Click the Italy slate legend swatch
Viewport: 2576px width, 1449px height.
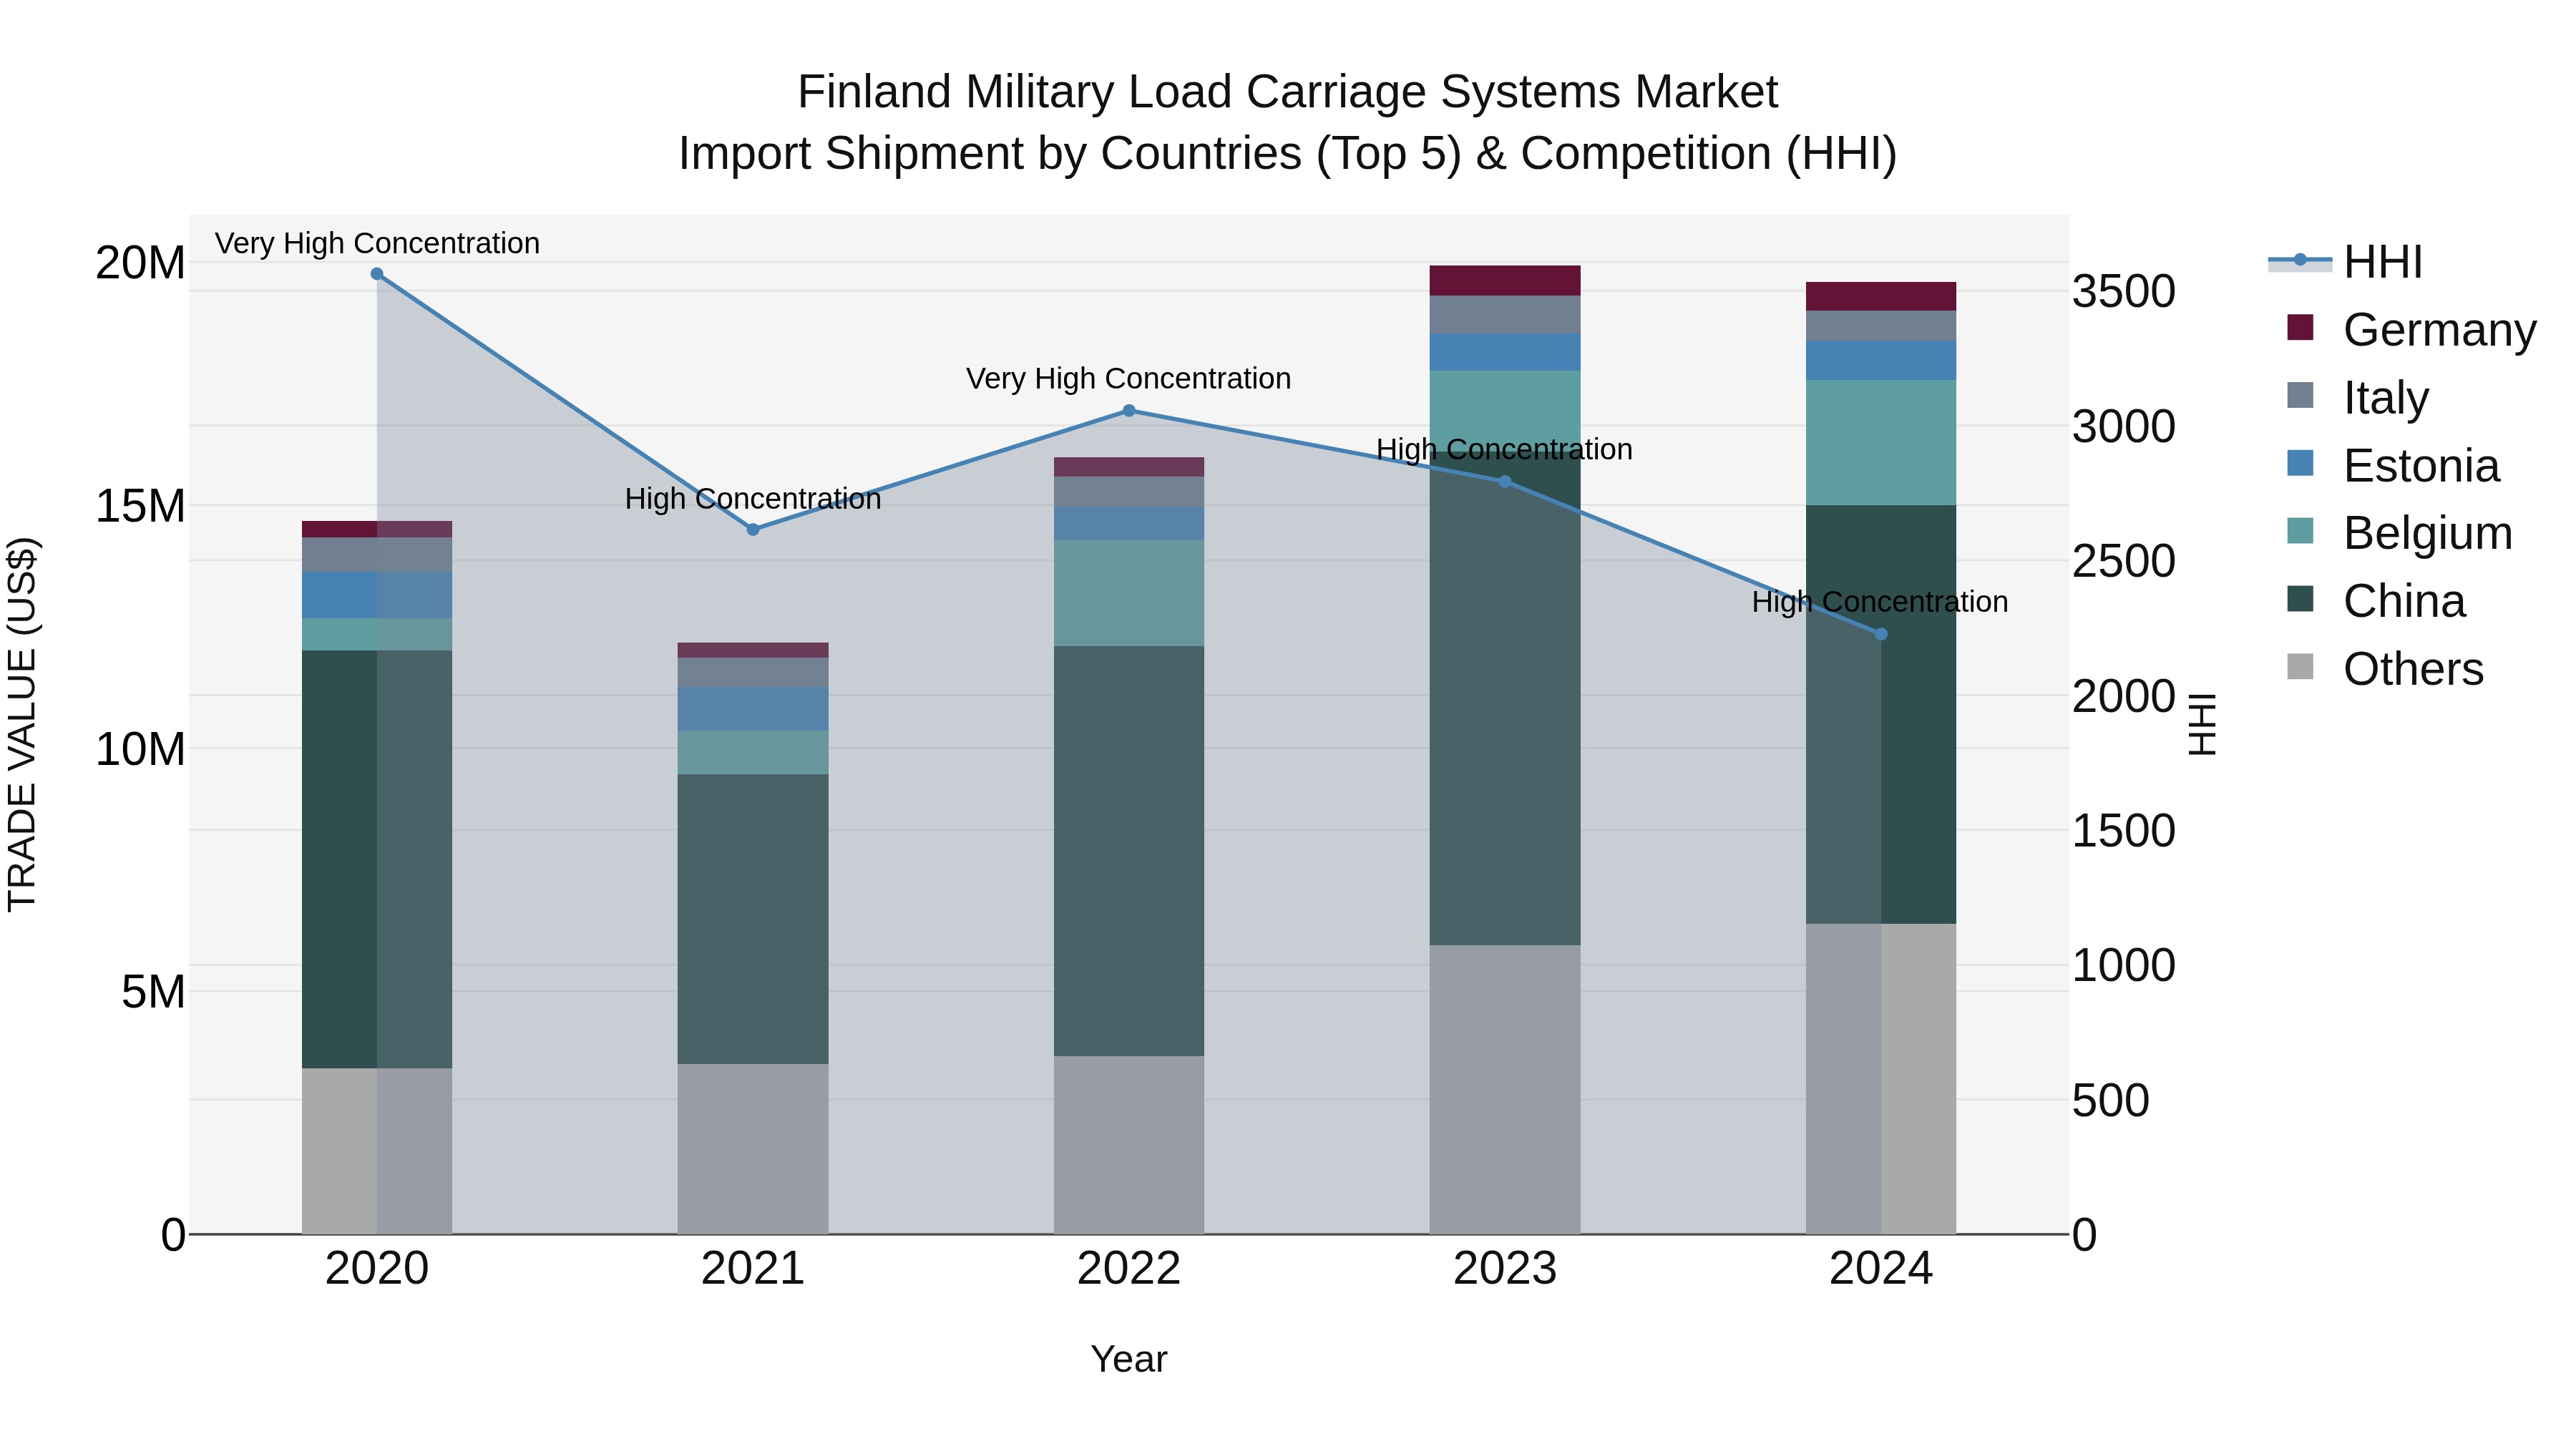click(x=2300, y=395)
